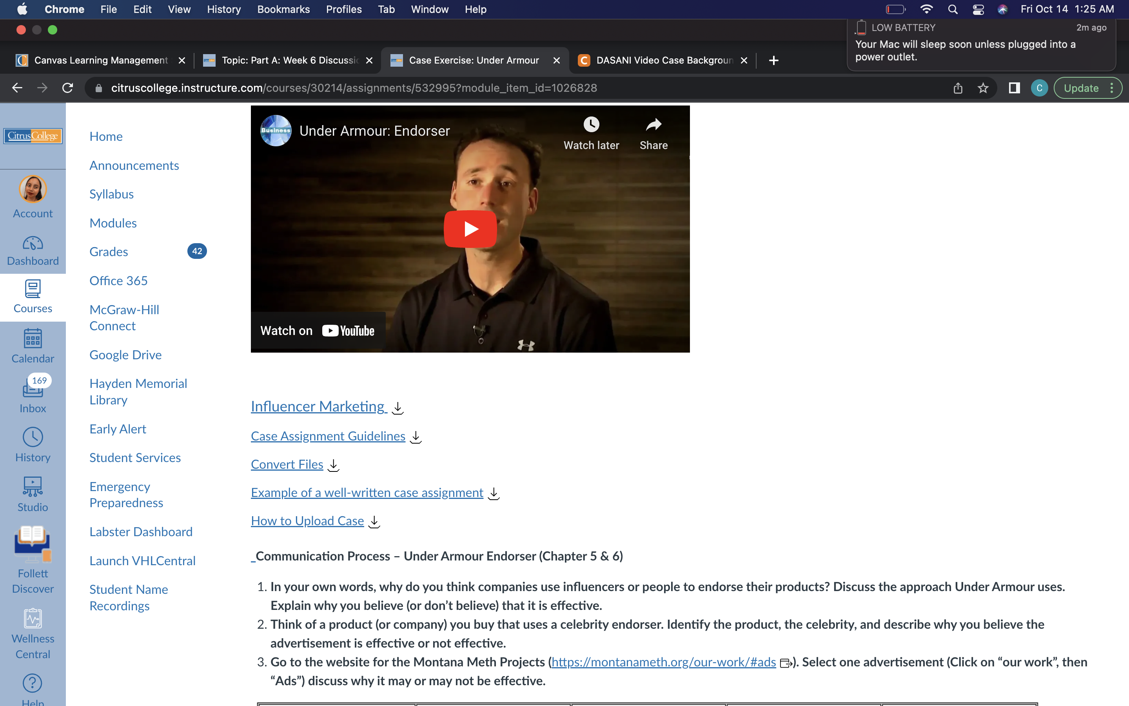Open the Chrome profile menu
This screenshot has width=1129, height=706.
pos(1039,88)
